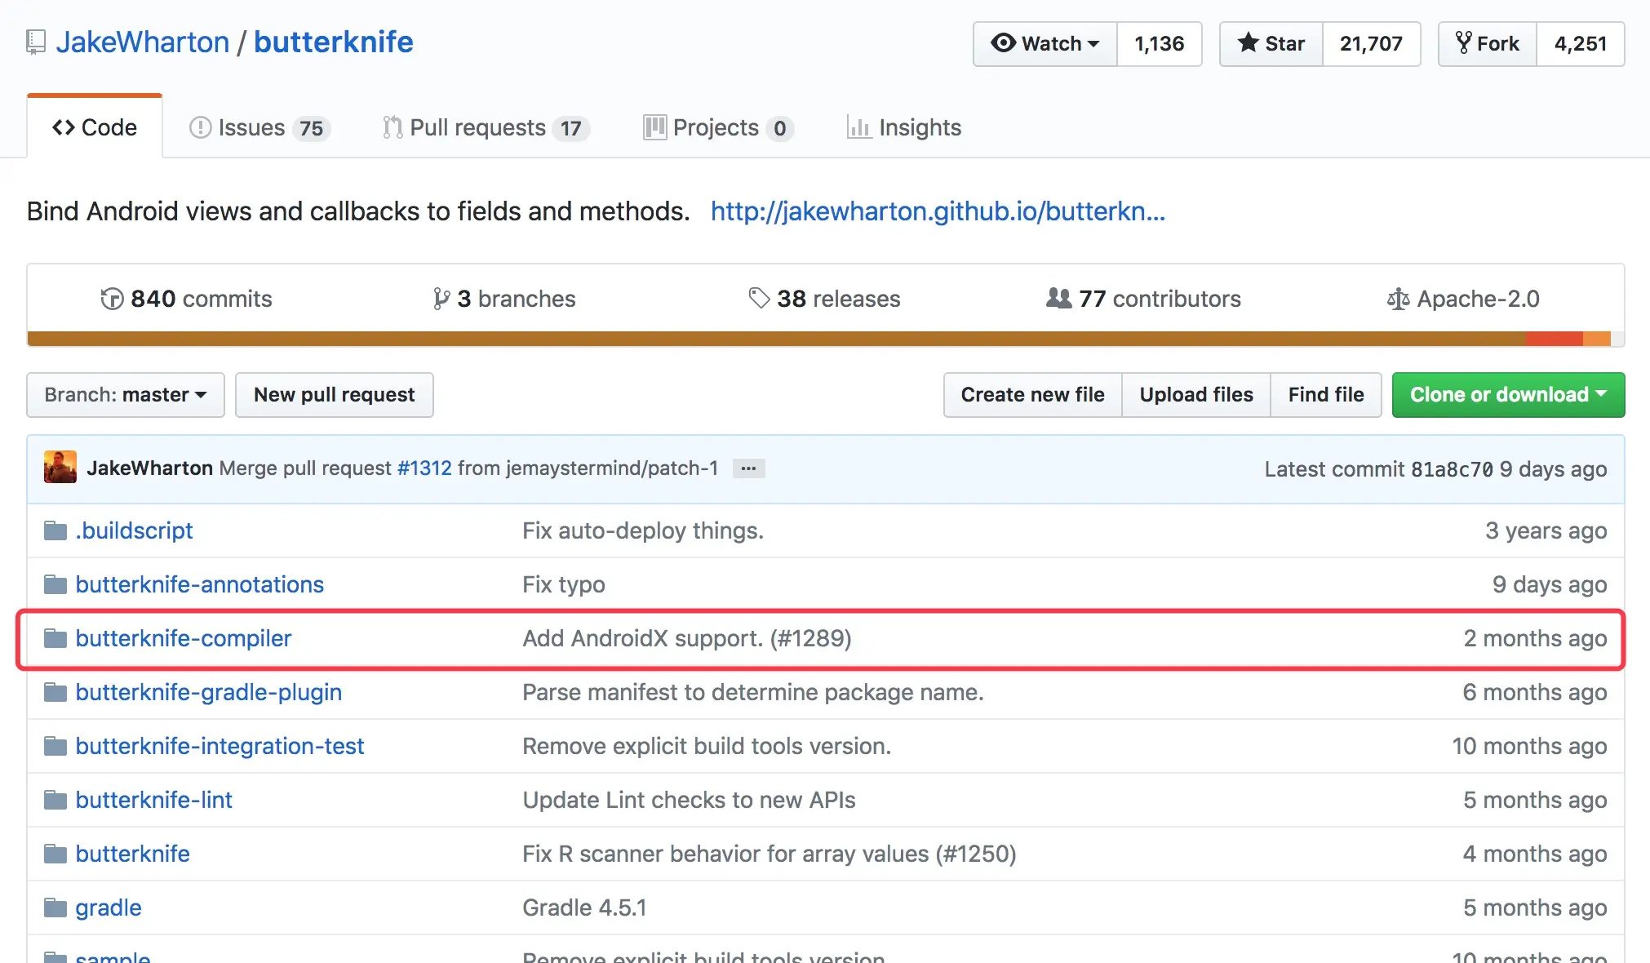
Task: Click the New pull request button
Action: pos(334,395)
